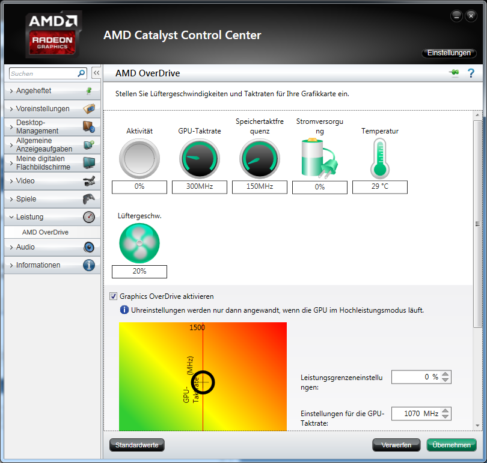
Task: Click the scrollbar up arrow
Action: 477,115
